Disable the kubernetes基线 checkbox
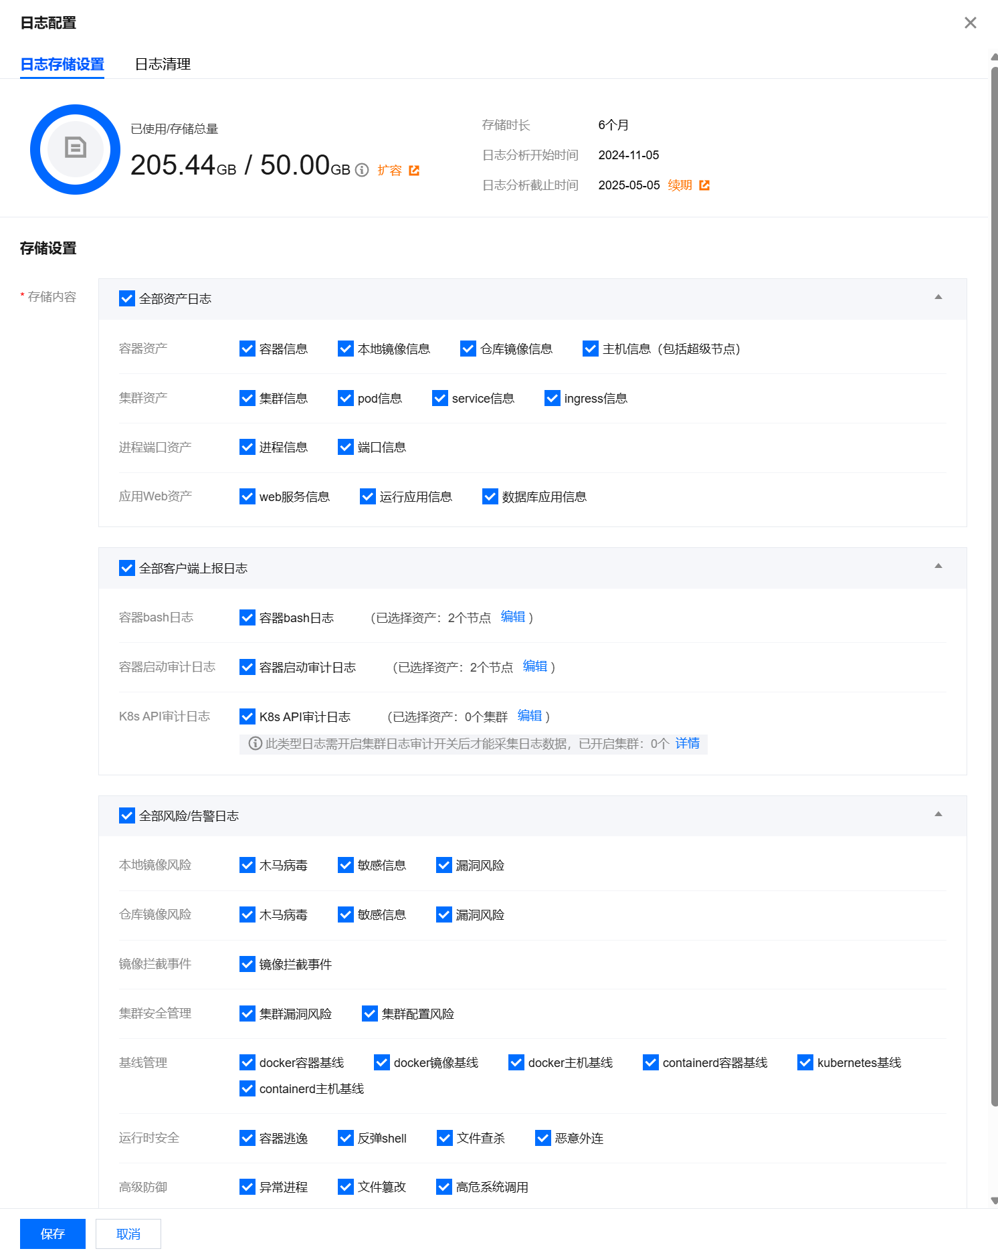This screenshot has width=998, height=1257. 805,1062
